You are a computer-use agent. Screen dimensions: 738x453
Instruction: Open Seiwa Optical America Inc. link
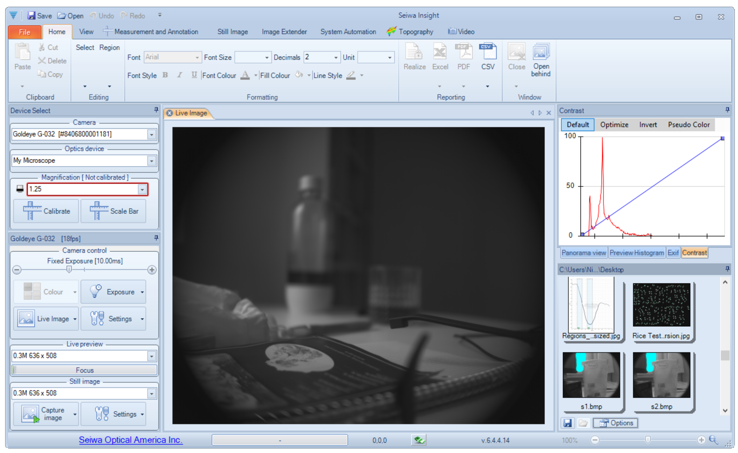click(x=130, y=440)
